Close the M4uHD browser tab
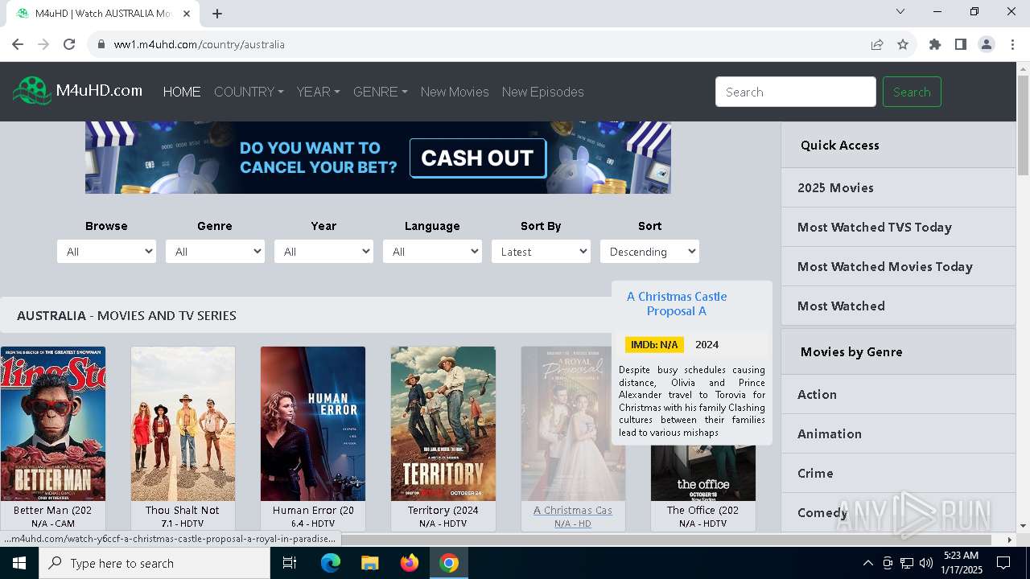1030x579 pixels. point(187,14)
